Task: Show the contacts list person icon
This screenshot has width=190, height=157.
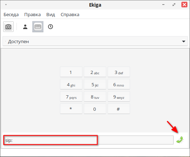Action: pos(25,27)
